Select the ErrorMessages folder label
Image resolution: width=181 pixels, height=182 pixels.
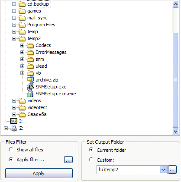coord(51,52)
